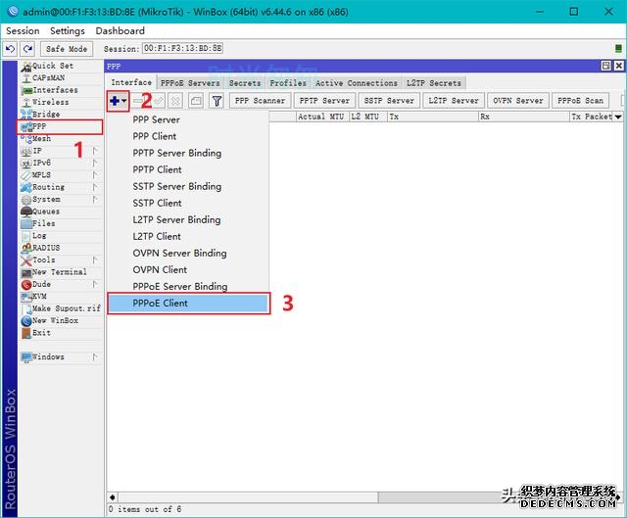Click the Session address field
The width and height of the screenshot is (627, 518).
tap(183, 48)
